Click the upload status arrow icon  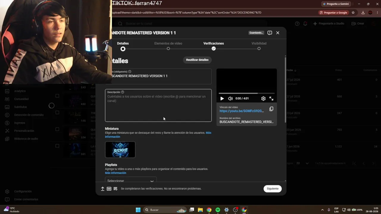click(103, 189)
